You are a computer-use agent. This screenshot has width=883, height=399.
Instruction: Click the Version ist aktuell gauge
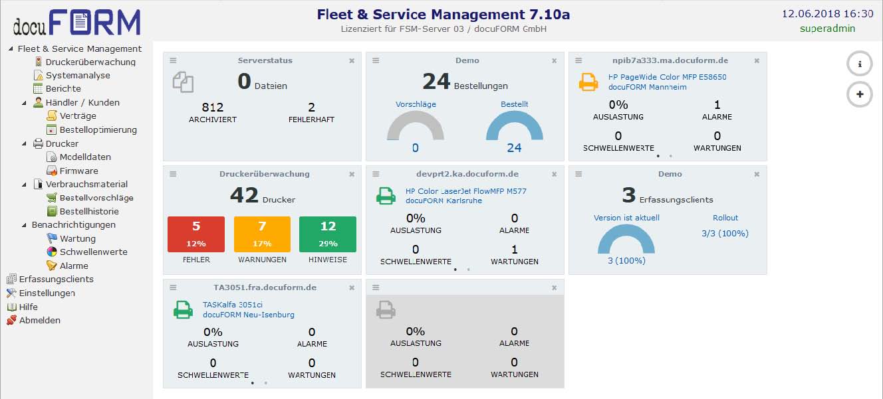[x=626, y=239]
